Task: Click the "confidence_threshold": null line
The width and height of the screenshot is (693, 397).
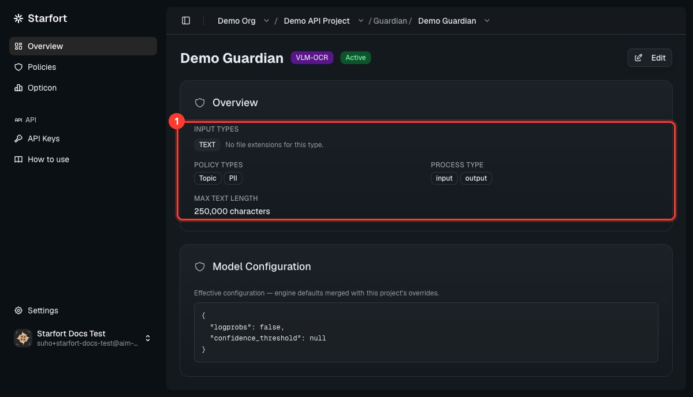Action: [x=268, y=338]
